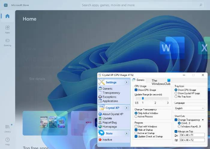Image resolution: width=210 pixels, height=149 pixels.
Task: Open Exceptions settings in sidebar
Action: (x=109, y=97)
